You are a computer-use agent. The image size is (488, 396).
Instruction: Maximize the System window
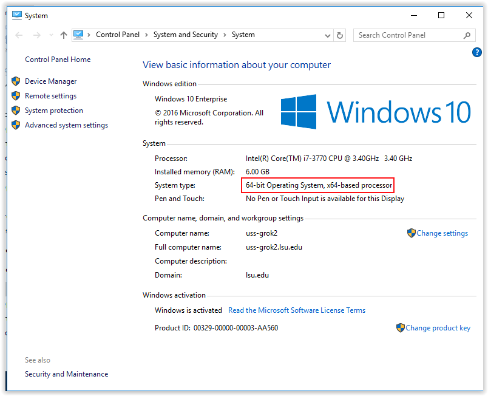pyautogui.click(x=441, y=15)
